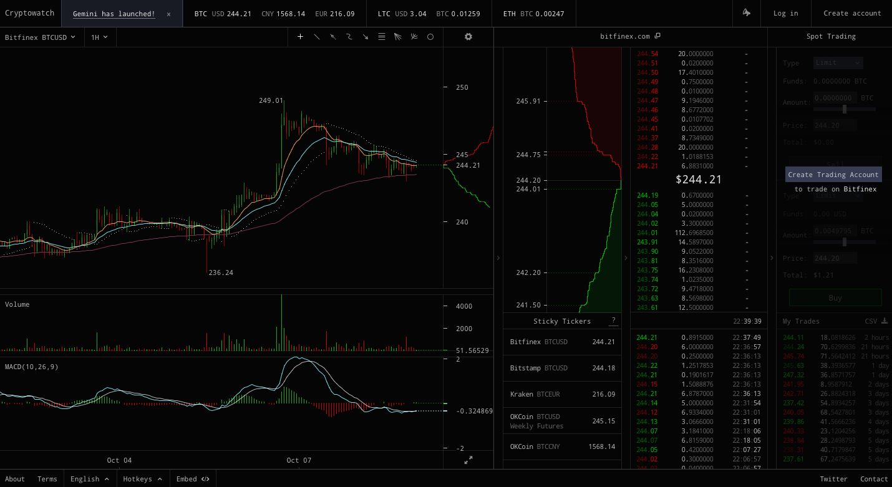The width and height of the screenshot is (892, 487).
Task: Click the Embed button
Action: [x=193, y=479]
